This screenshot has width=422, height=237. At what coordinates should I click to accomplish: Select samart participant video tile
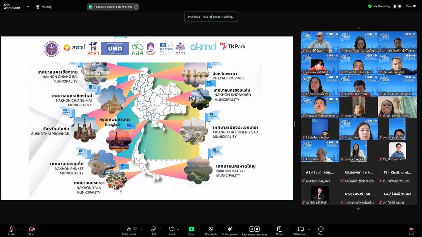[x=358, y=107]
